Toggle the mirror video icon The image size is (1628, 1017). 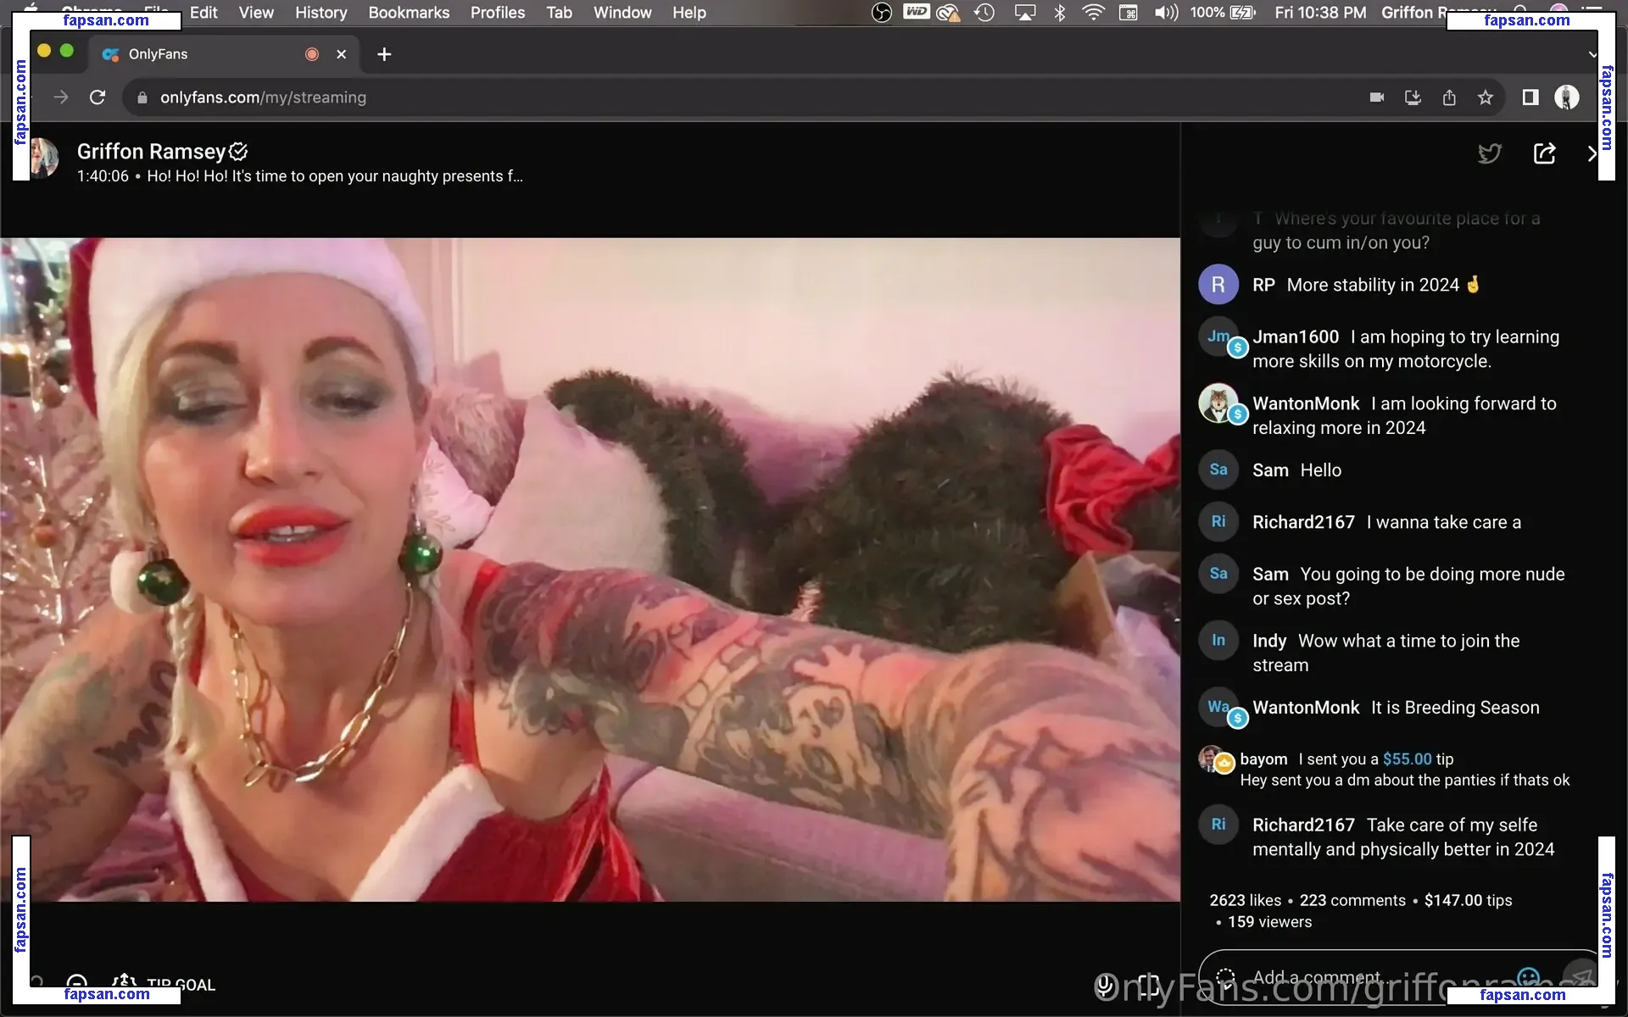pos(1149,984)
